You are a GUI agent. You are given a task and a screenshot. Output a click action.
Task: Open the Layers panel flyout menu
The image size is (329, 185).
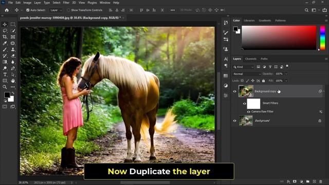(326, 59)
